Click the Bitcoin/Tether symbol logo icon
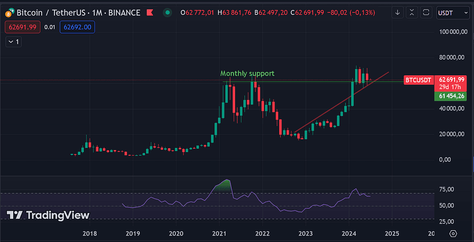This screenshot has height=242, width=474. pos(9,13)
